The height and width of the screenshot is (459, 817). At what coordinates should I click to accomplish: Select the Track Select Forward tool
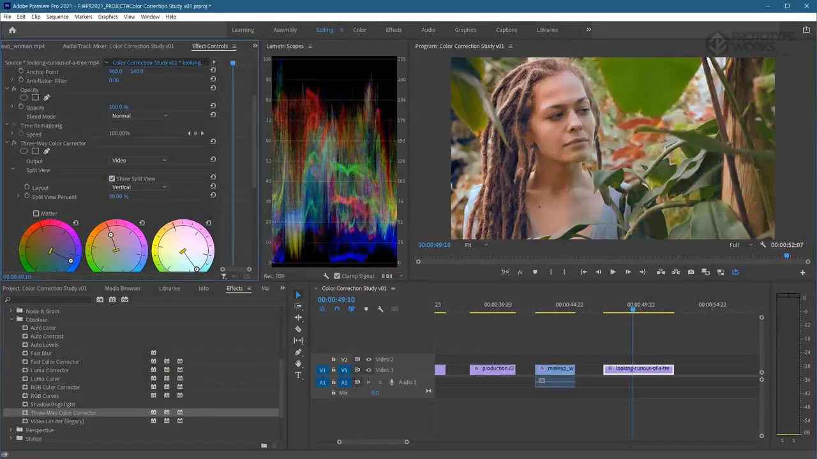pos(298,306)
